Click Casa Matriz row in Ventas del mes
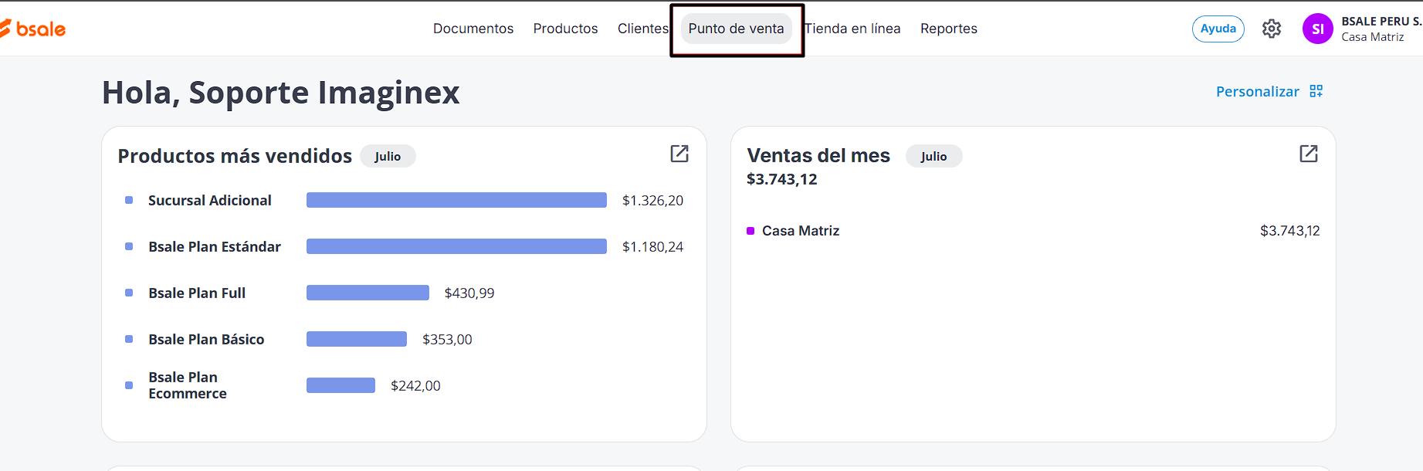 pos(1033,231)
